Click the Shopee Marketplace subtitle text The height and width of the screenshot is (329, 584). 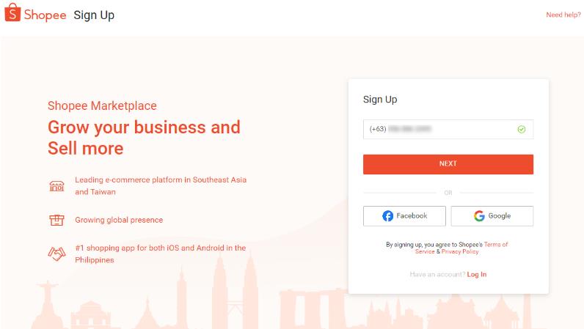(x=102, y=106)
